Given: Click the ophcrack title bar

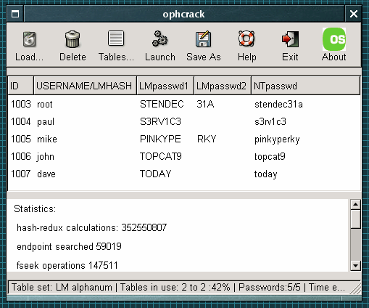Looking at the screenshot, I should tap(184, 14).
